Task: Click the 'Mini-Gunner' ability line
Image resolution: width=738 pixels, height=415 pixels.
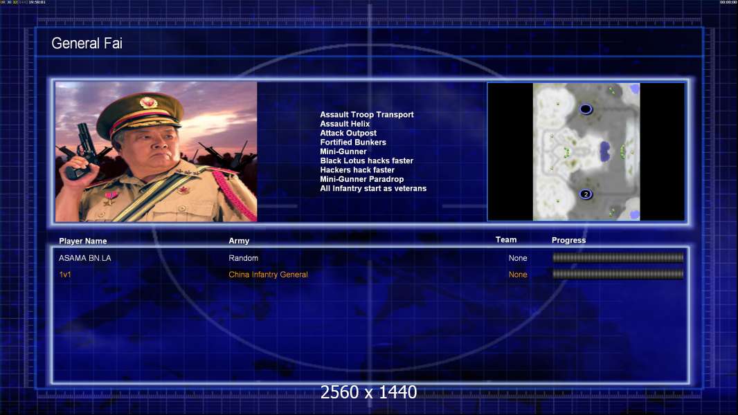Action: tap(343, 151)
